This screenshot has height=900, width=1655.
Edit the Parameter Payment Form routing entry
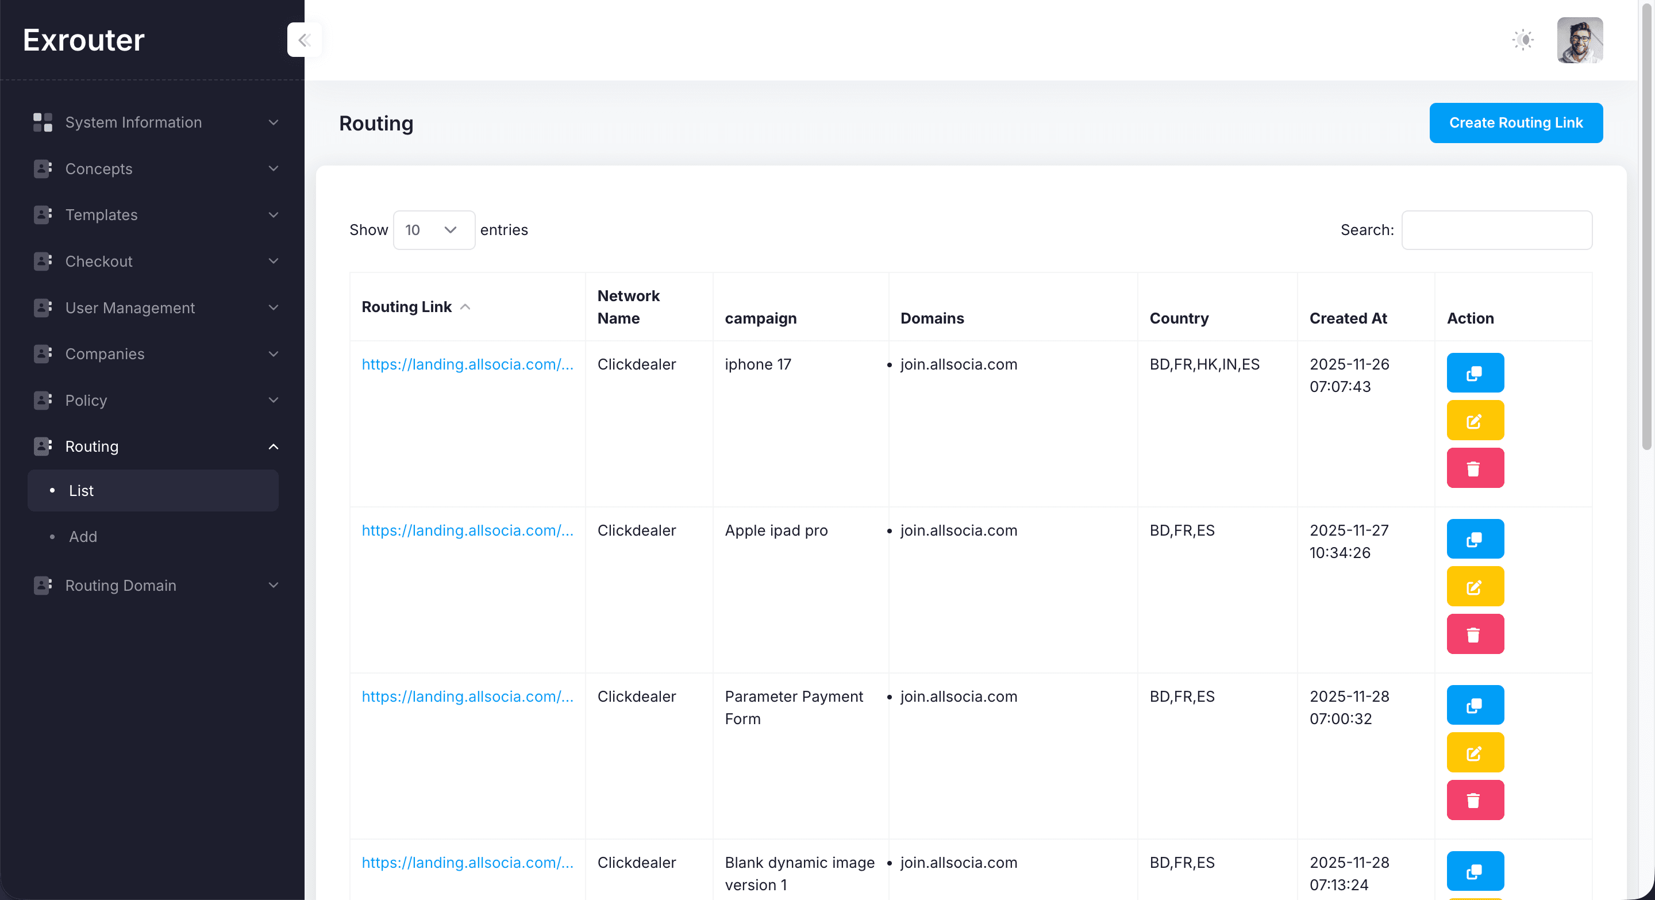1475,752
